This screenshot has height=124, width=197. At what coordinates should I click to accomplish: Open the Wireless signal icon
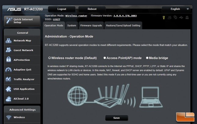click(x=9, y=117)
